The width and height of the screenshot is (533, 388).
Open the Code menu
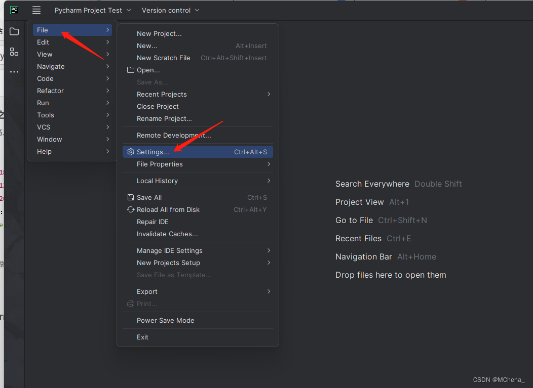coord(72,78)
